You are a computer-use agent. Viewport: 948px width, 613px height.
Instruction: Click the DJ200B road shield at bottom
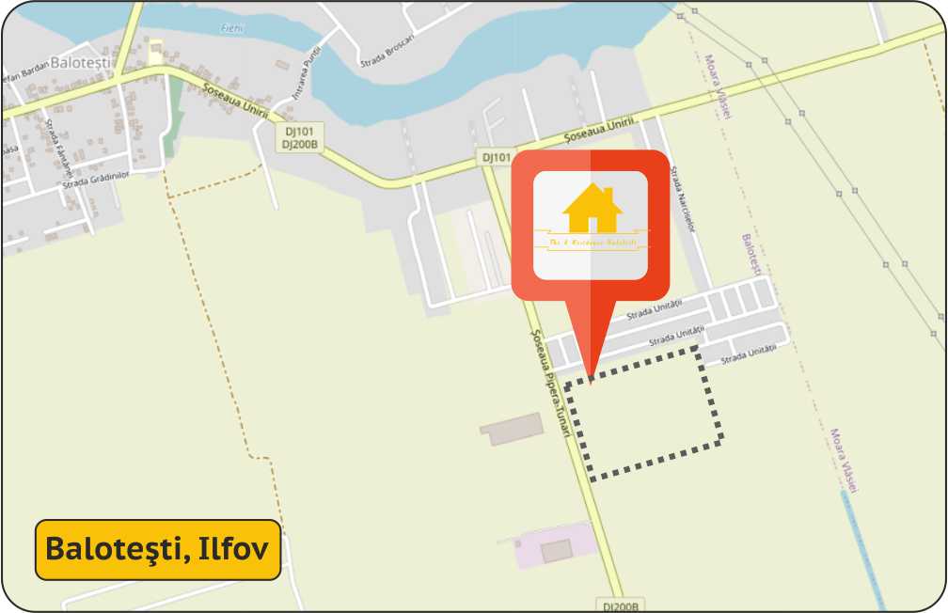[x=621, y=605]
